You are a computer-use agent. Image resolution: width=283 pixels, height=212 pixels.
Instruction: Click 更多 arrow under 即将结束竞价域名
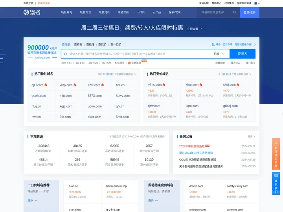pyautogui.click(x=153, y=200)
